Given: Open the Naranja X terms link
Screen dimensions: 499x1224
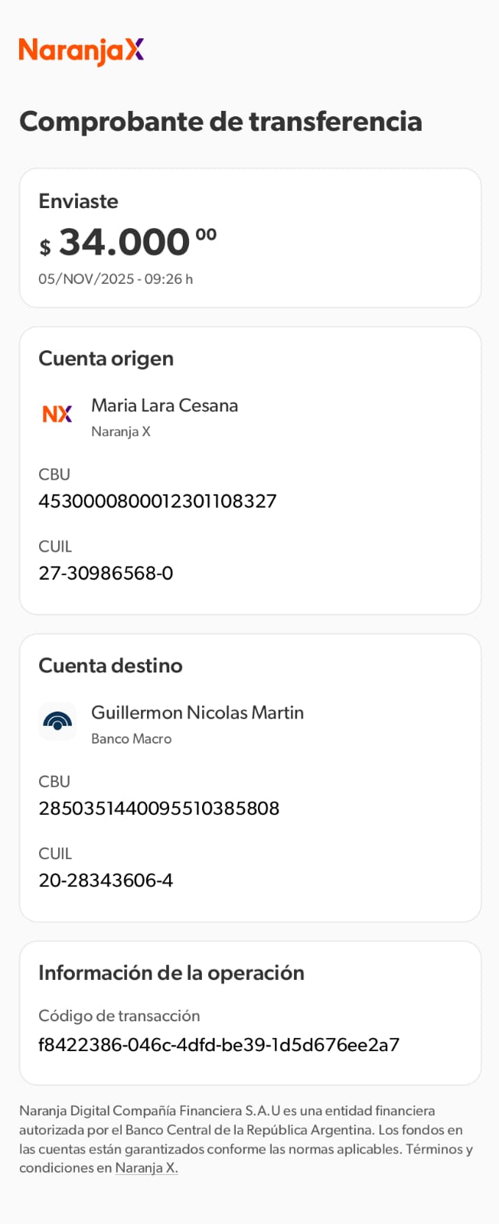Looking at the screenshot, I should click(146, 1168).
